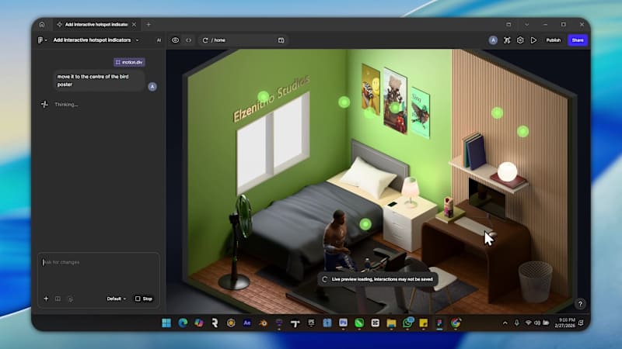Open the clock showing 9:16 PM
This screenshot has height=349, width=622.
[565, 323]
